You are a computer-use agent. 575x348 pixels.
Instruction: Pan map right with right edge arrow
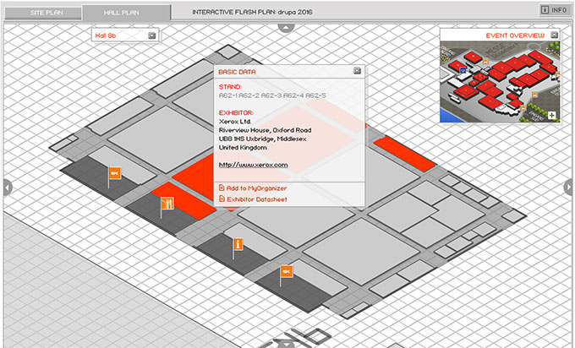pyautogui.click(x=569, y=187)
